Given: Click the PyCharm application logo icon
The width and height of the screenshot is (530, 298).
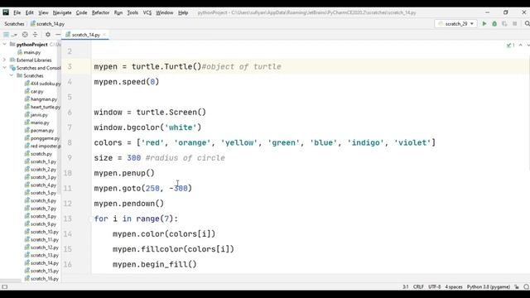Looking at the screenshot, I should pyautogui.click(x=6, y=12).
